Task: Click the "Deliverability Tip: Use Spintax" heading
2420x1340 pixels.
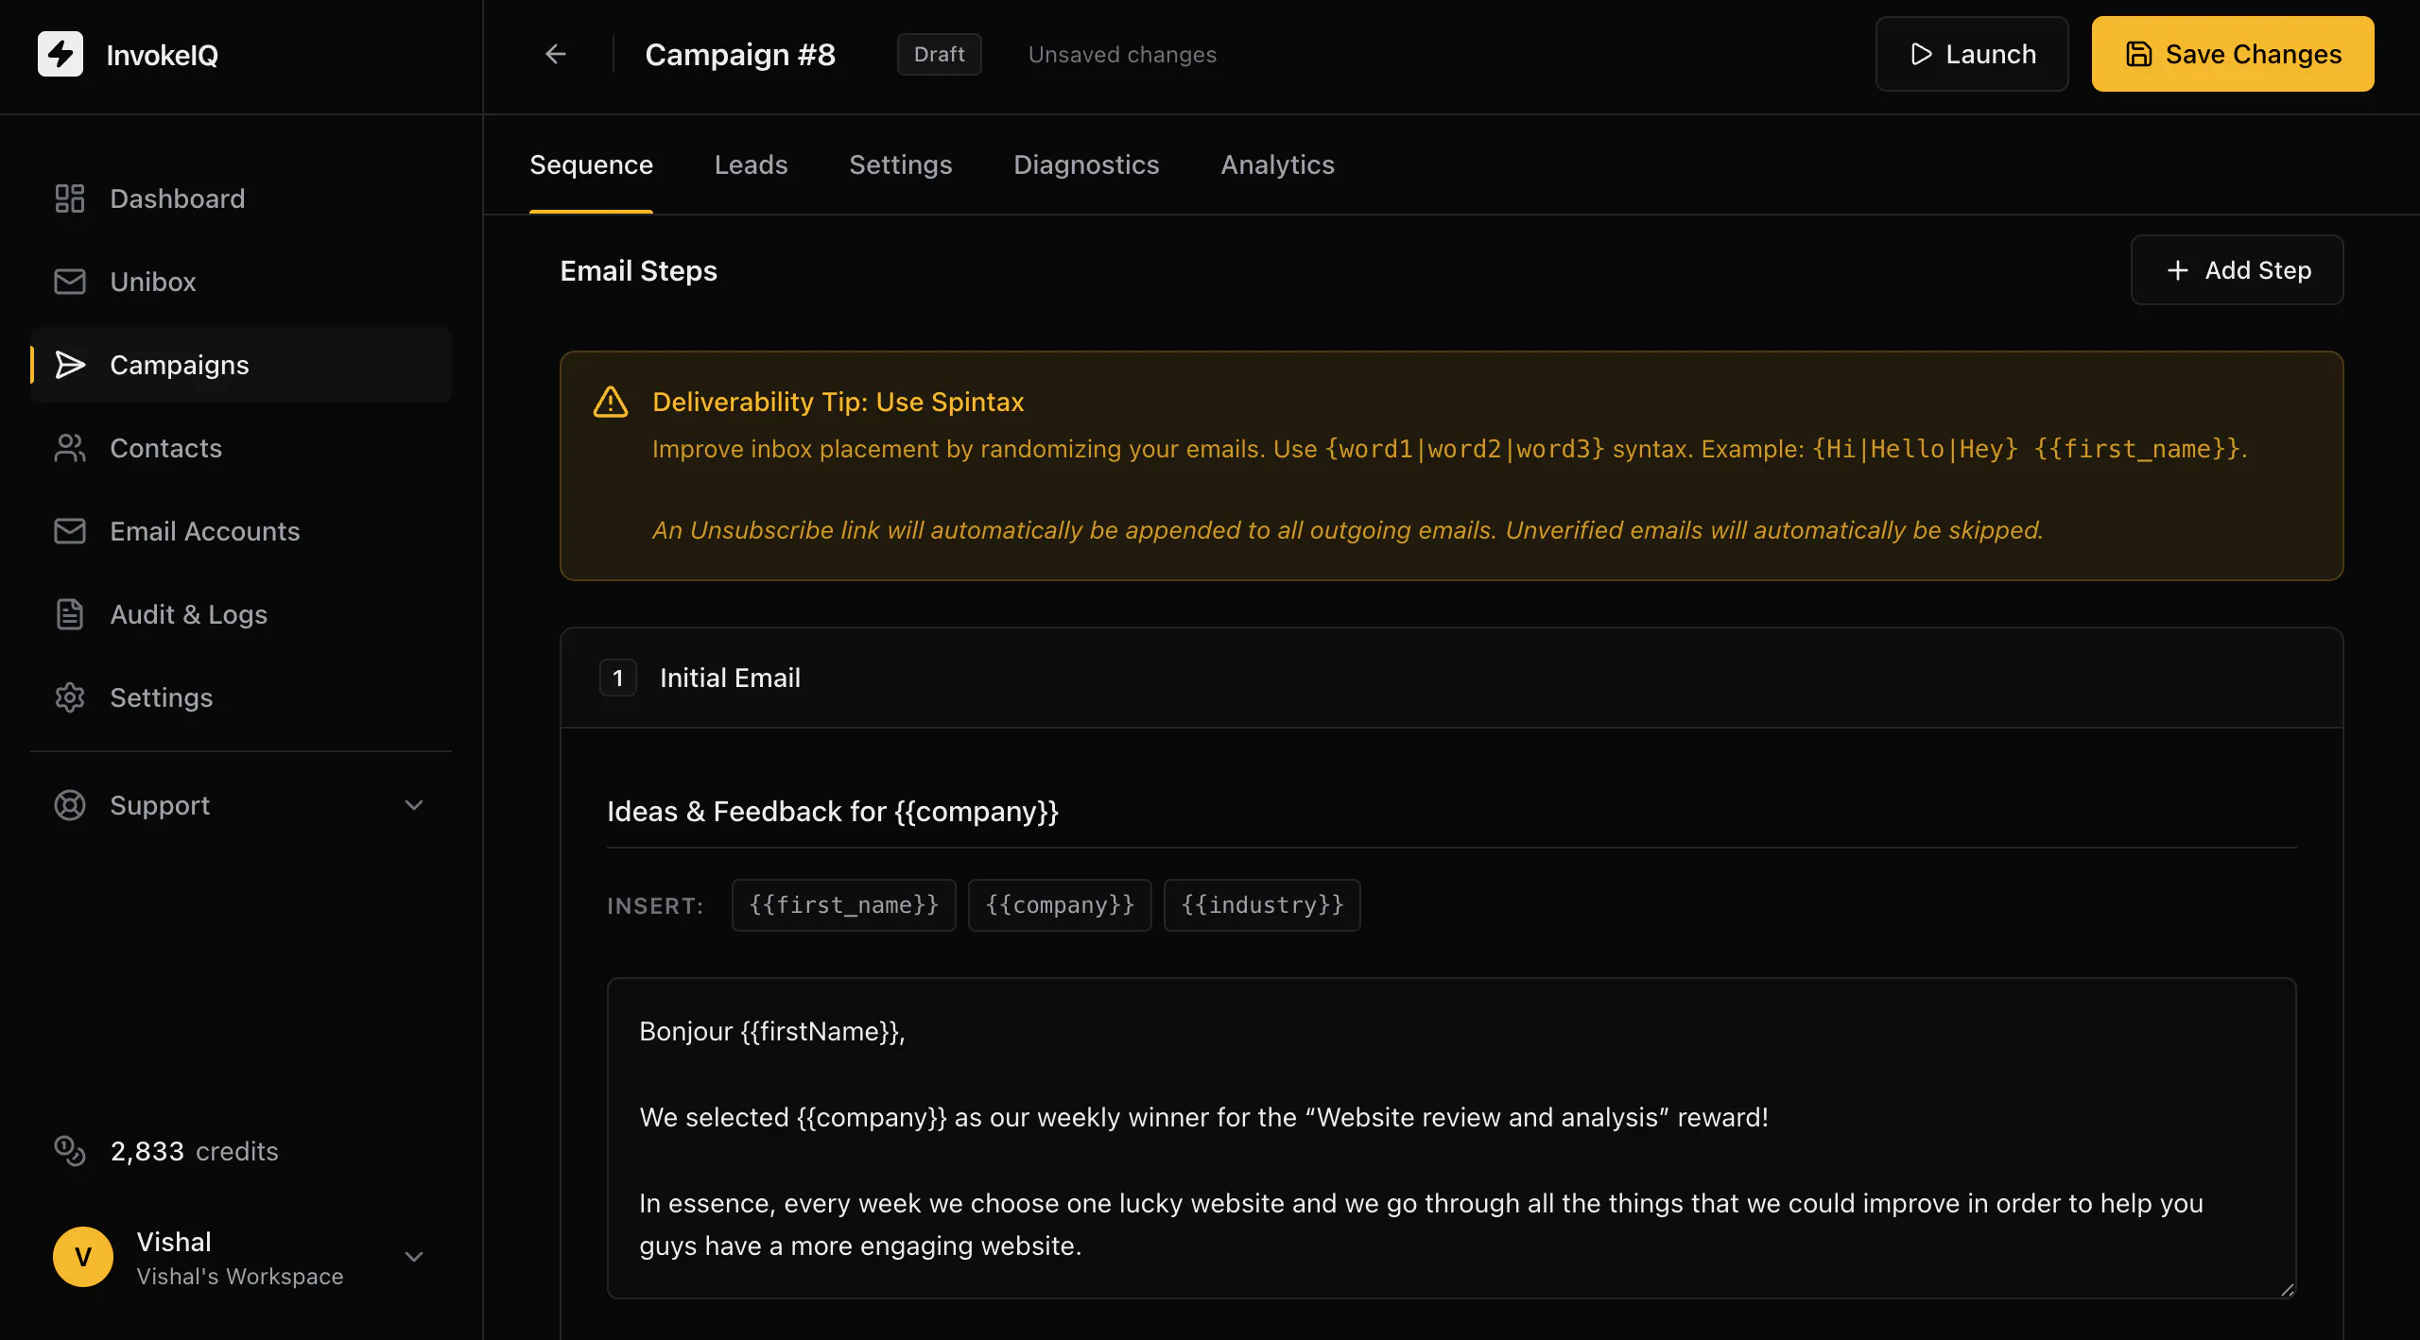Action: point(838,402)
